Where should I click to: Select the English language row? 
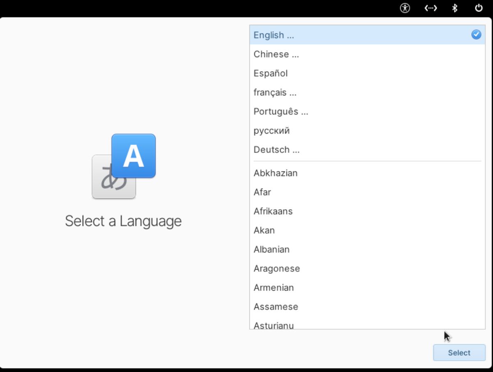(367, 35)
